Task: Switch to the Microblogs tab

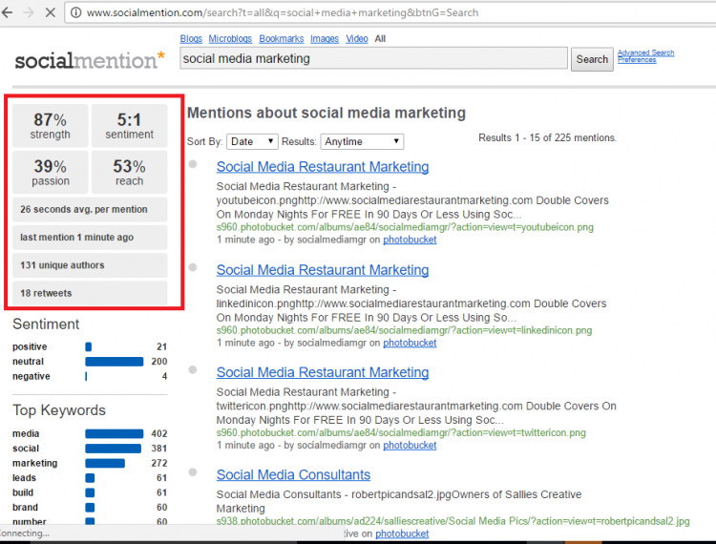Action: coord(230,39)
